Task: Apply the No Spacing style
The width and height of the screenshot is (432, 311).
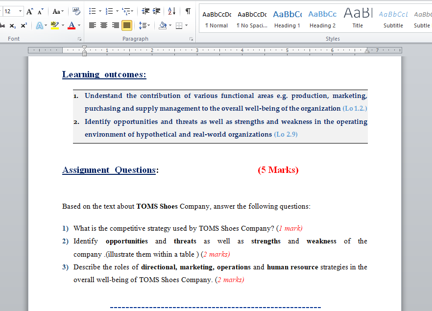Action: point(252,19)
